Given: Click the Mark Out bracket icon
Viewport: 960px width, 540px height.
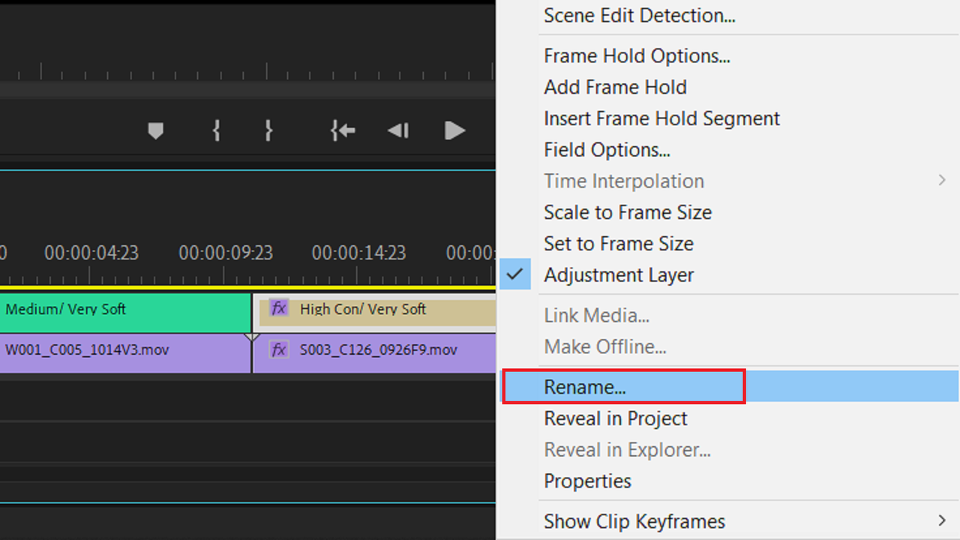Looking at the screenshot, I should [268, 131].
